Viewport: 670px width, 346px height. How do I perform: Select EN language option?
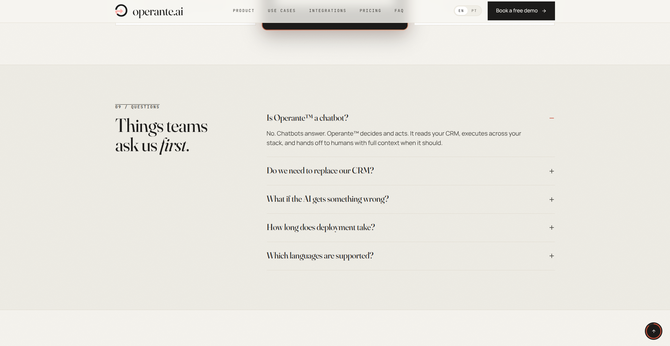[461, 11]
